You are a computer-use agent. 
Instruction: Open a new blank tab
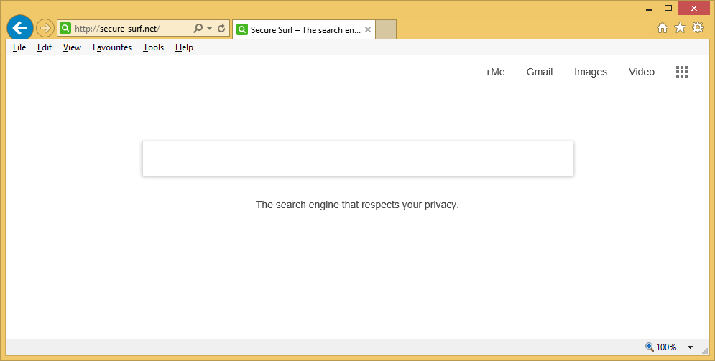(x=386, y=29)
